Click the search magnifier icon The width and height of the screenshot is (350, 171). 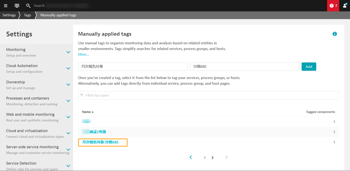28,6
